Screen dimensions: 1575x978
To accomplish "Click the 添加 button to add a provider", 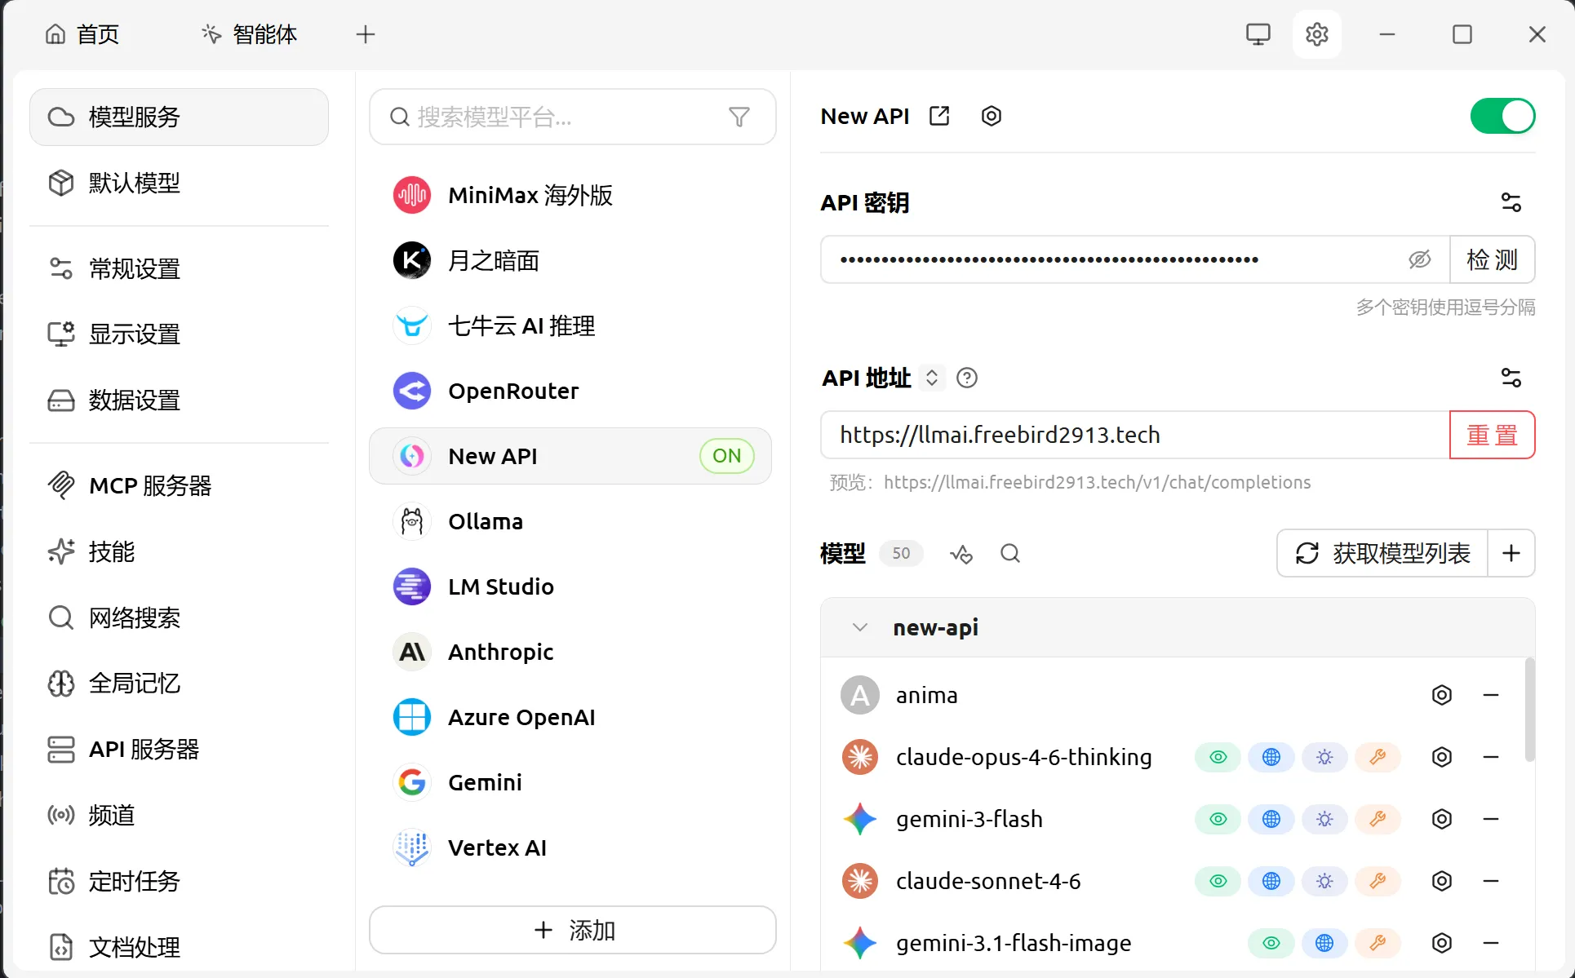I will pos(573,930).
